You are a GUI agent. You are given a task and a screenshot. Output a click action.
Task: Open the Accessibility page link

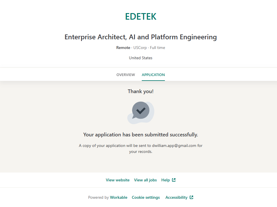176,197
